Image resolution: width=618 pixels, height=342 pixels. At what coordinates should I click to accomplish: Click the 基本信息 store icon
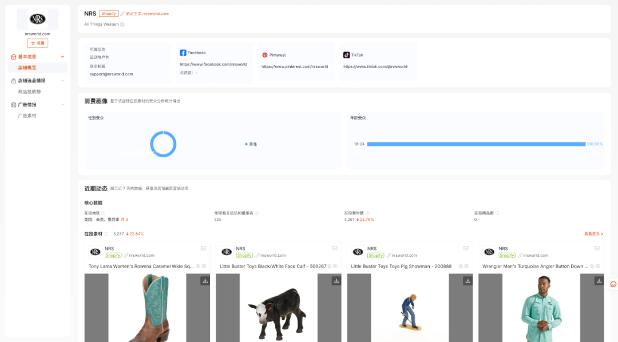pos(13,57)
